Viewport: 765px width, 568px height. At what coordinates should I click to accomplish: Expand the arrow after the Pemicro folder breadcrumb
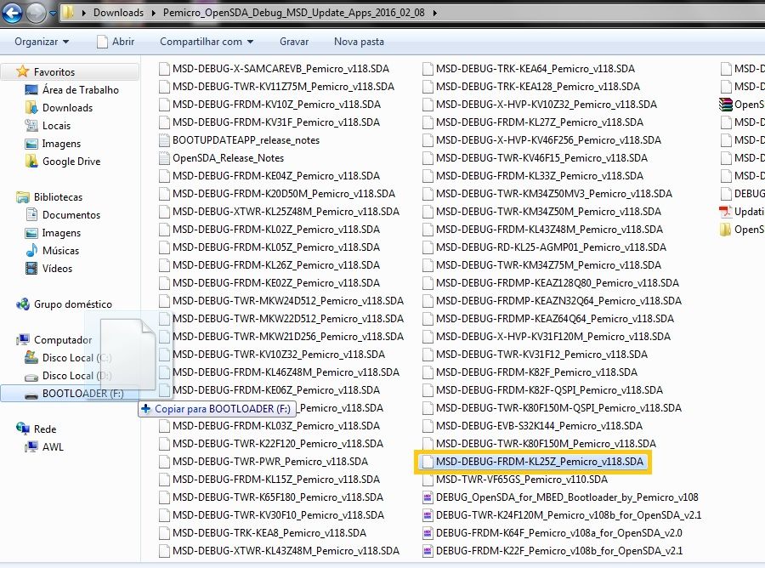[x=434, y=13]
